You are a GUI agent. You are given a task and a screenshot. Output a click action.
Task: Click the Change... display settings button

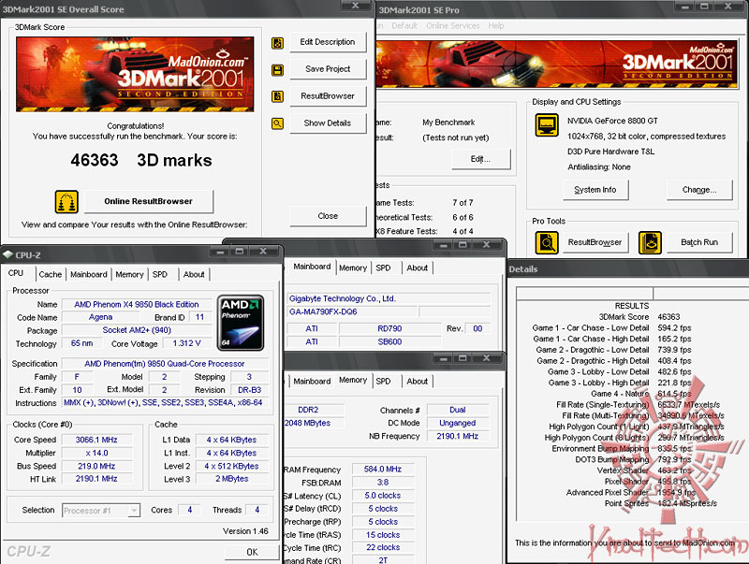[x=699, y=190]
